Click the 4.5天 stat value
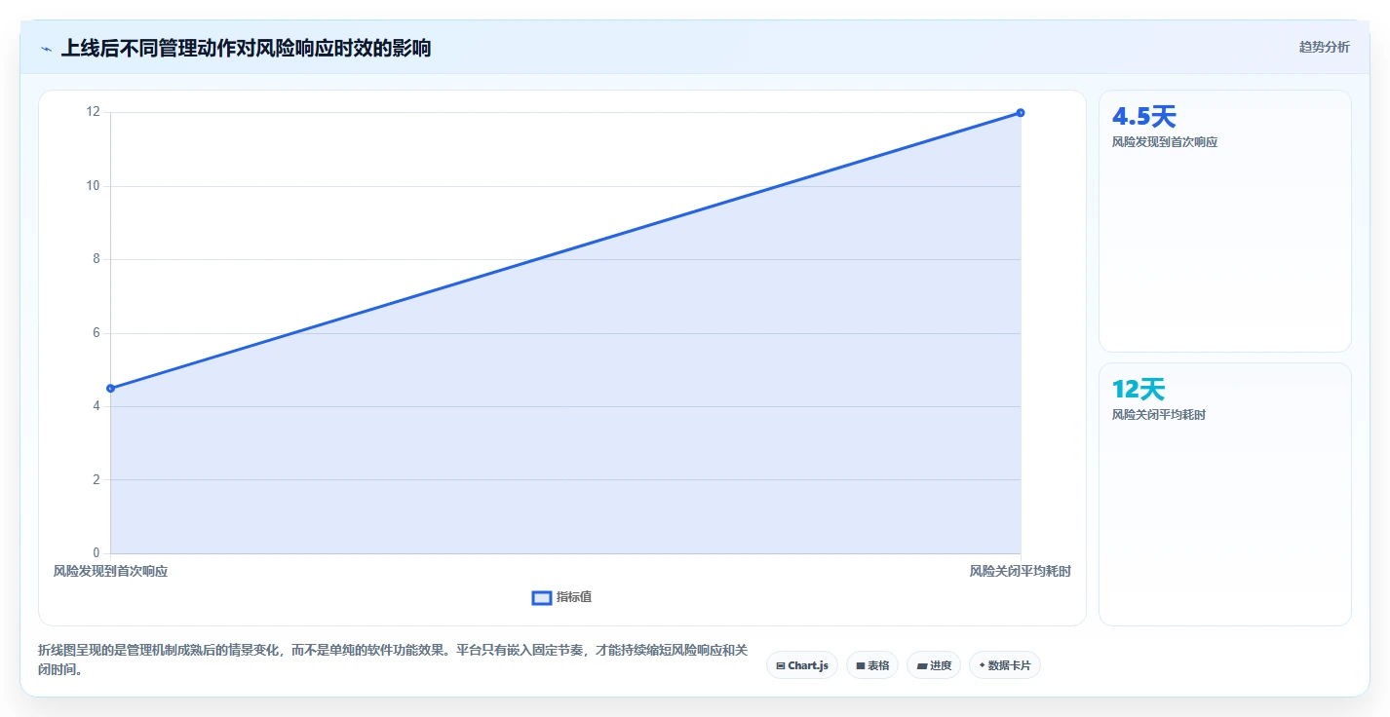 tap(1144, 117)
